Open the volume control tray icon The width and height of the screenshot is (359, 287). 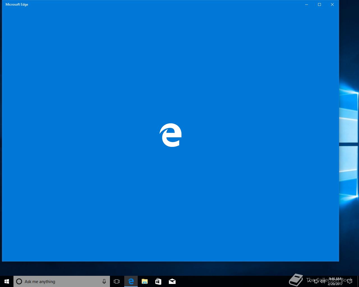[x=323, y=281]
